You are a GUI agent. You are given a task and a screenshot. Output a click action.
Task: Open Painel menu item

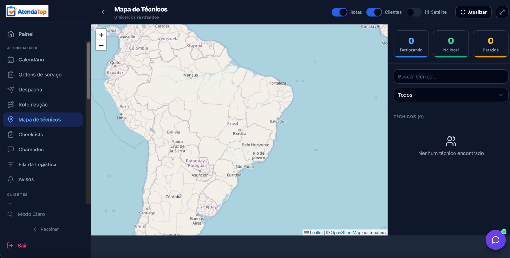pyautogui.click(x=43, y=34)
